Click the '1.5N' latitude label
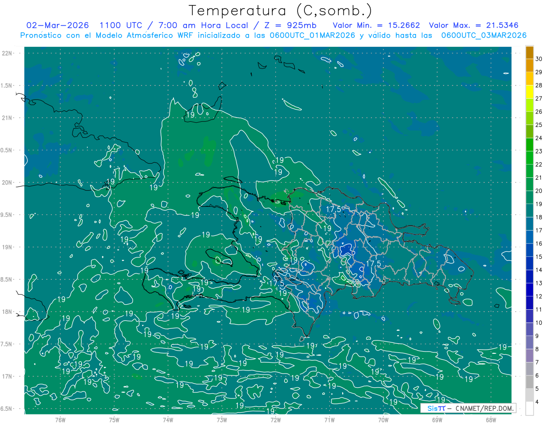Image resolution: width=551 pixels, height=426 pixels. coord(7,85)
